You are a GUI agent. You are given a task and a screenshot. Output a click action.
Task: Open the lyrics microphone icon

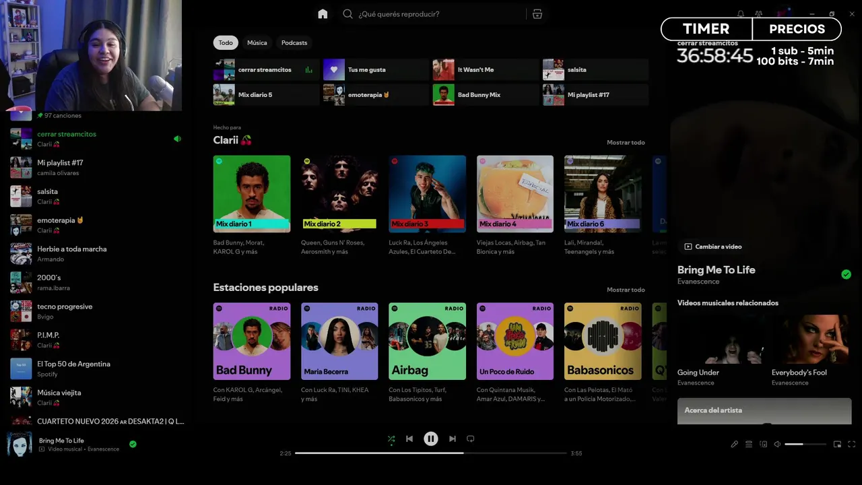click(735, 444)
